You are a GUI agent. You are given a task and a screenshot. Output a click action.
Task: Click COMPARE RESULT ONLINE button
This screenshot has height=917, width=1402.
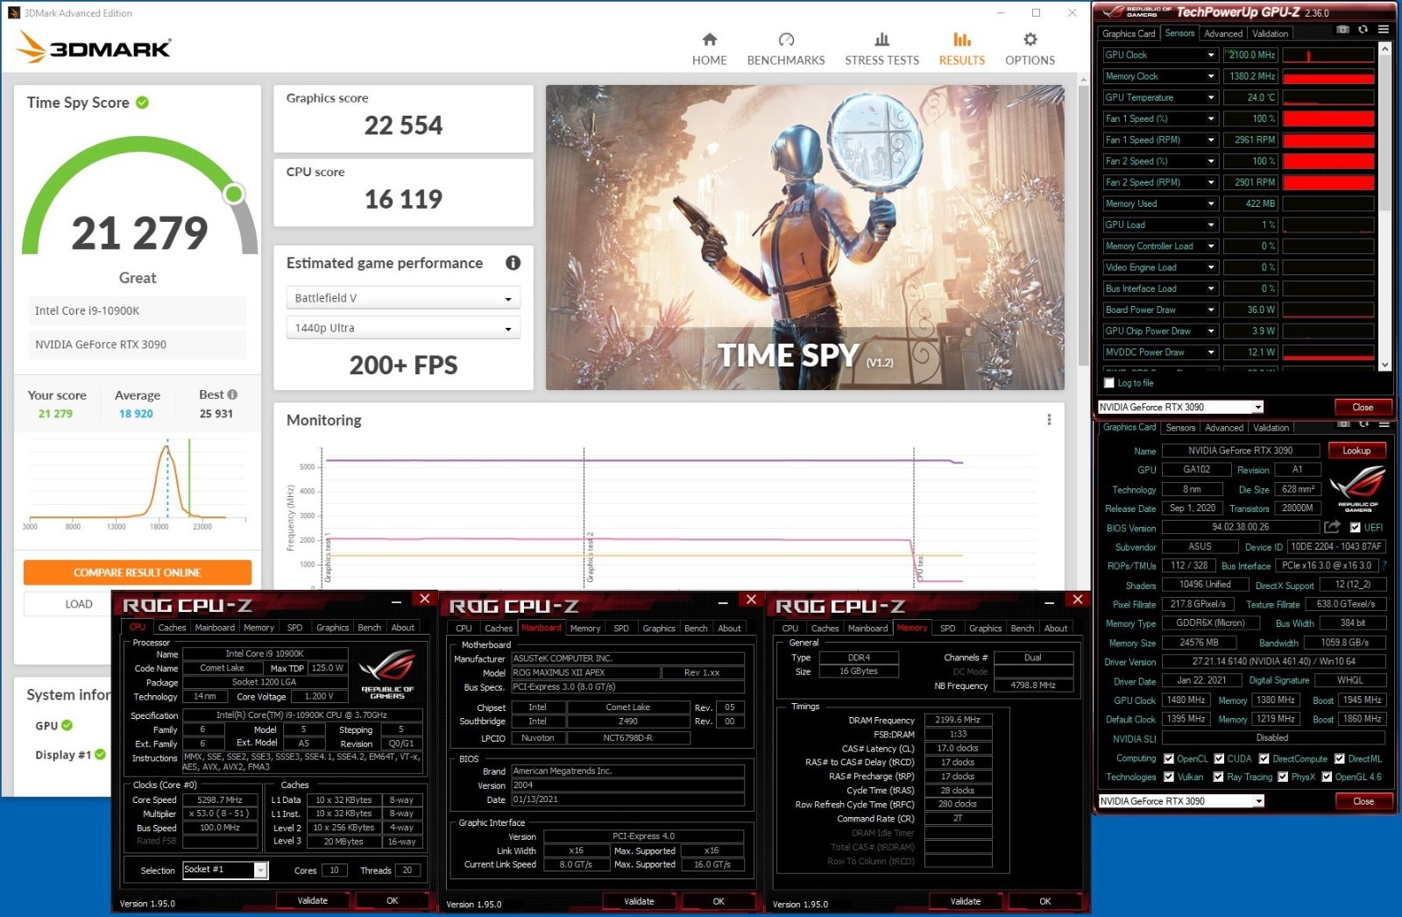coord(138,572)
